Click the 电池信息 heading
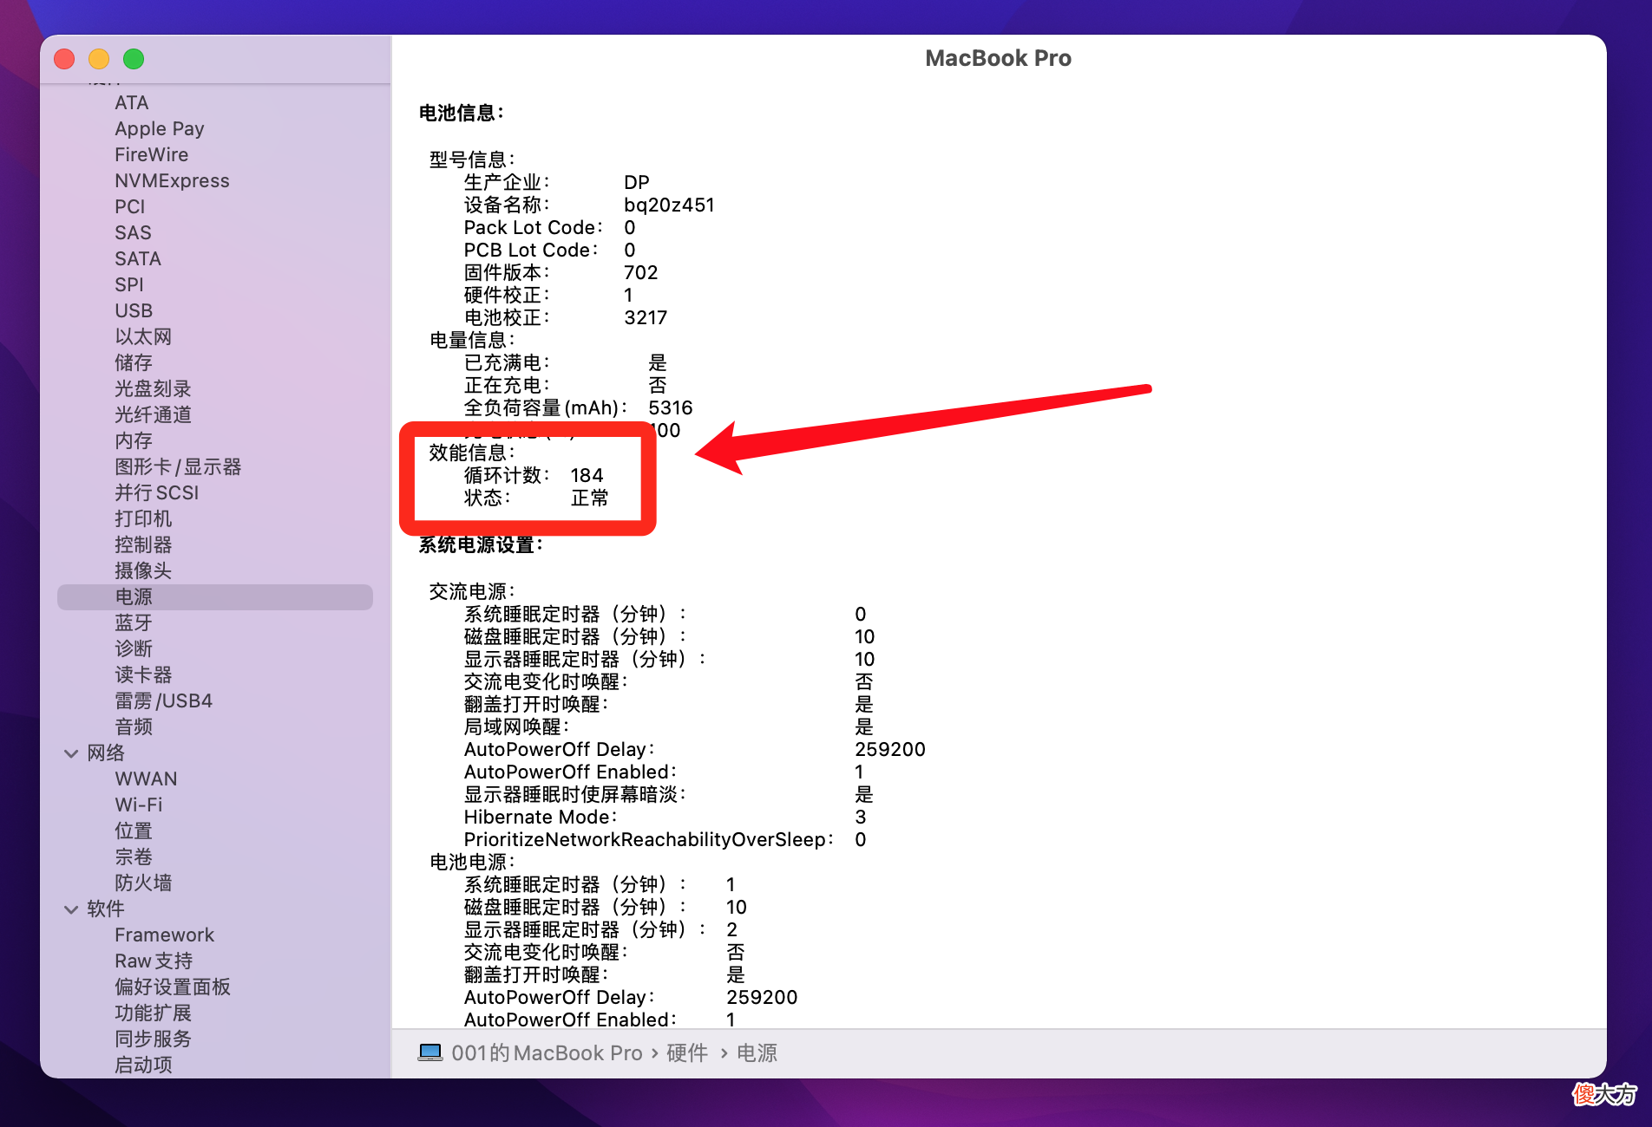Screen dimensions: 1652x1127 pos(462,113)
